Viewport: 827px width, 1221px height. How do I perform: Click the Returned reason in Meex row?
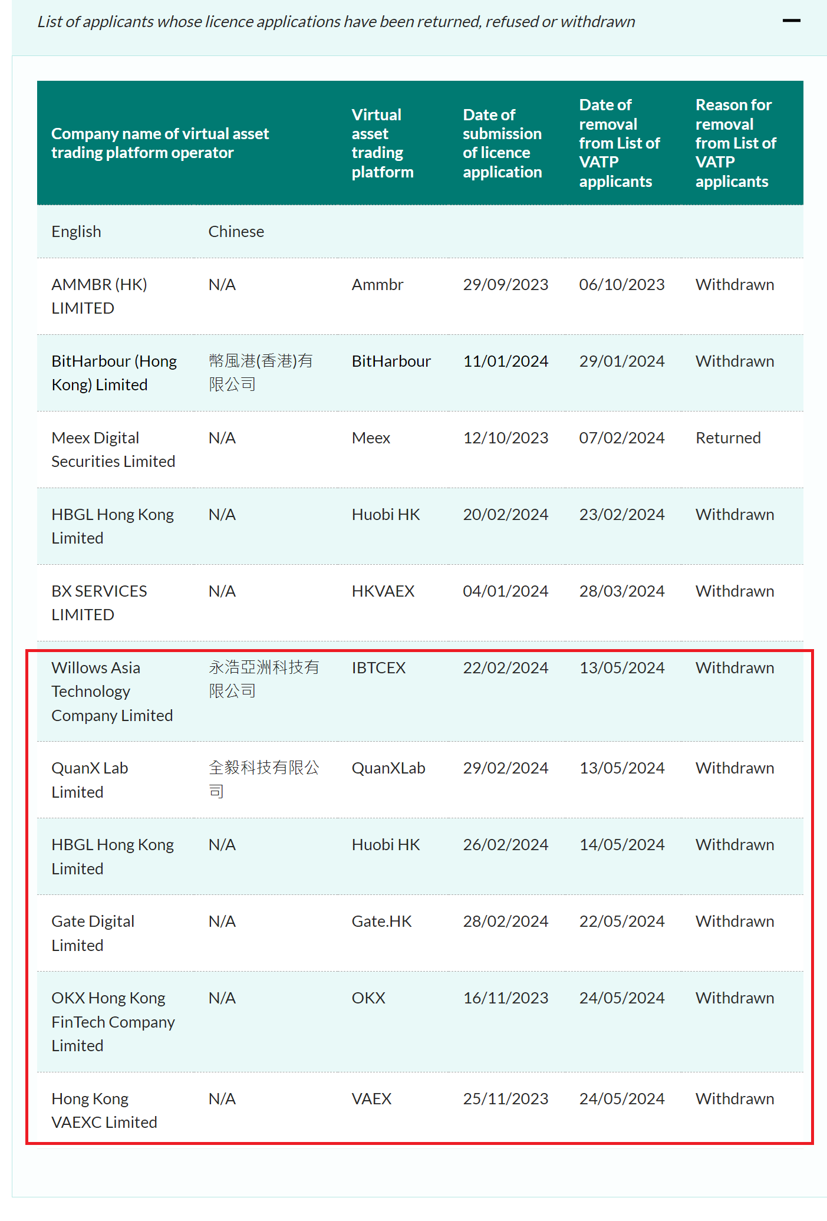coord(728,438)
